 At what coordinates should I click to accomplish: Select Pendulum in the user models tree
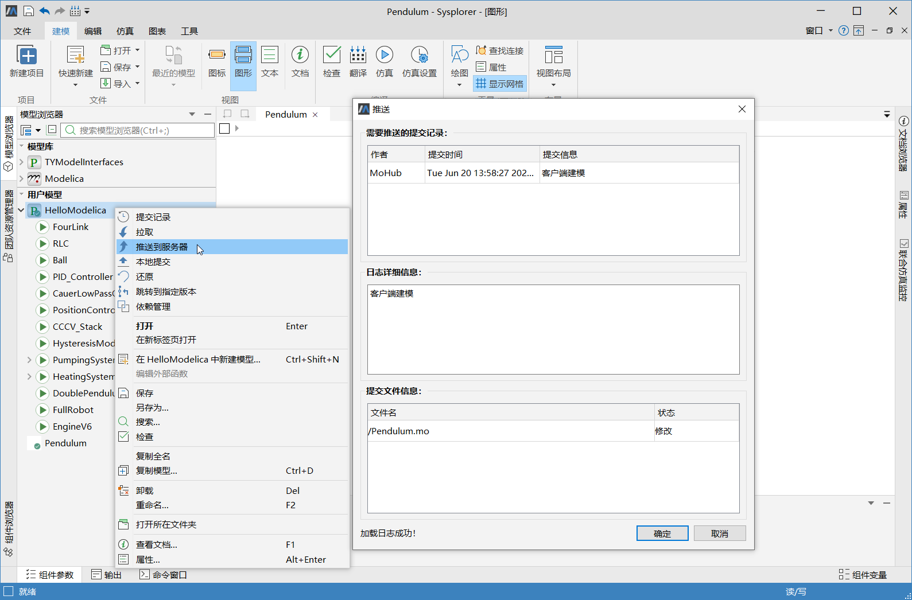click(65, 443)
